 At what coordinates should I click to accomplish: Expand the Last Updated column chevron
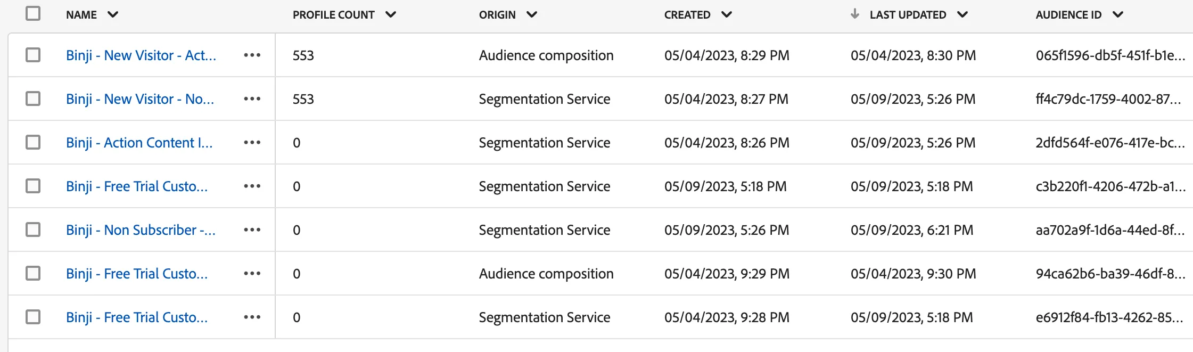coord(962,15)
